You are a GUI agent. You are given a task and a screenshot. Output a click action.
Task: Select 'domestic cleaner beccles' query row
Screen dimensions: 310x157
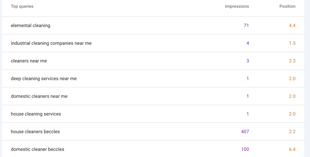click(x=37, y=149)
